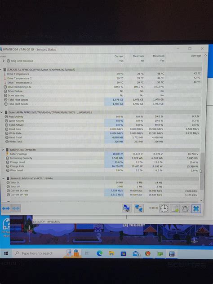Click circle icon beside Charge Rate
The image size is (213, 284).
pos(8,166)
